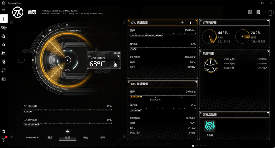The image size is (275, 148).
Task: Click the CPU 风扇 1500RPM row
Action: click(x=246, y=59)
